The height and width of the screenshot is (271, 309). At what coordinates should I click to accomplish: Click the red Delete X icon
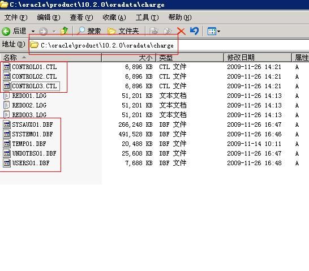[x=181, y=31]
